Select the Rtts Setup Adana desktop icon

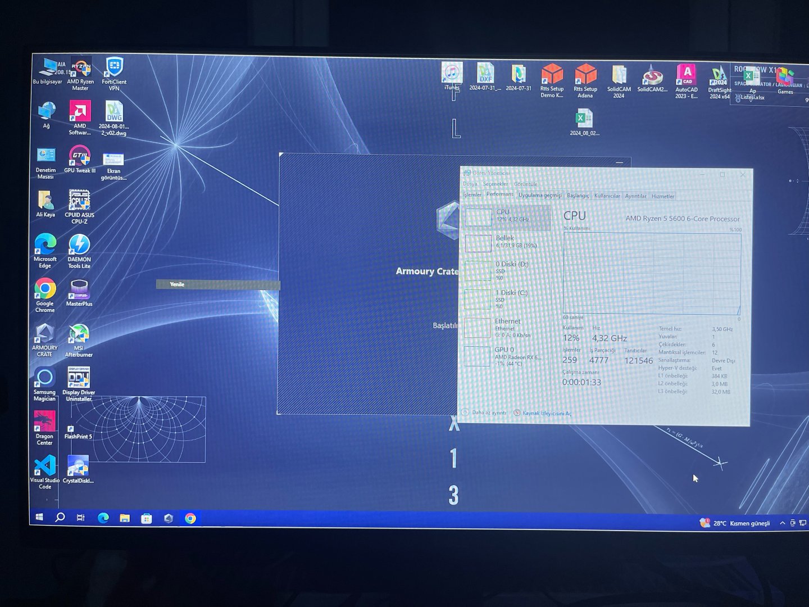point(585,81)
